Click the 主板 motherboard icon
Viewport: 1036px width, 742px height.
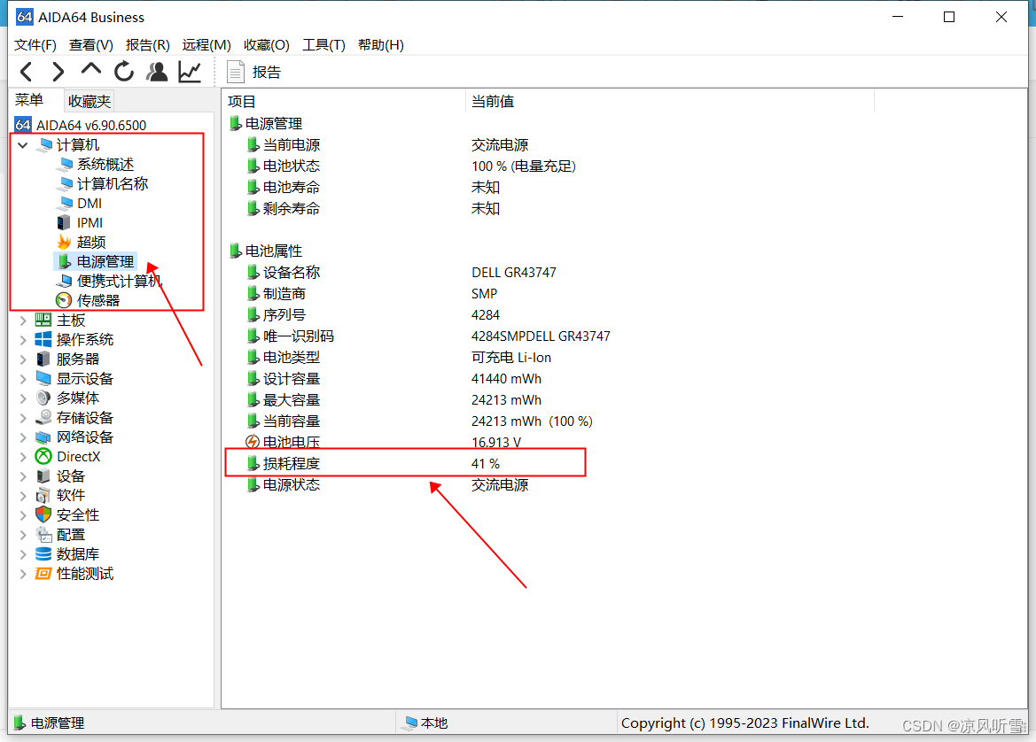tap(43, 321)
